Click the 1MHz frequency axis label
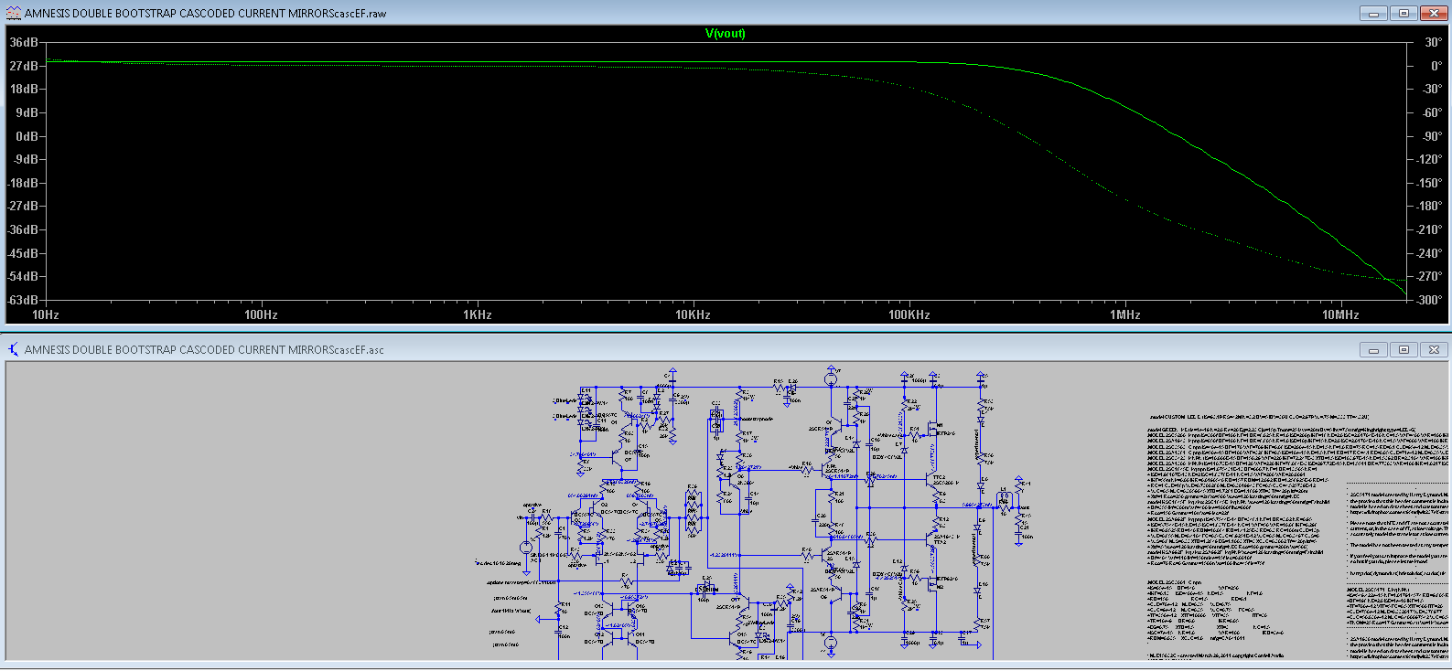The width and height of the screenshot is (1452, 671). click(x=1124, y=315)
